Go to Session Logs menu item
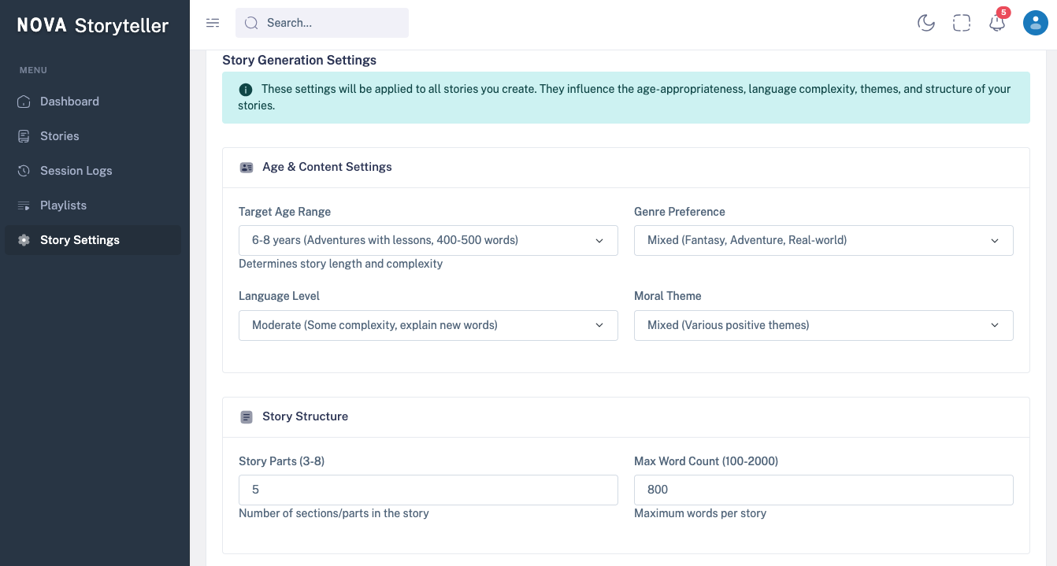This screenshot has height=566, width=1057. (x=76, y=171)
